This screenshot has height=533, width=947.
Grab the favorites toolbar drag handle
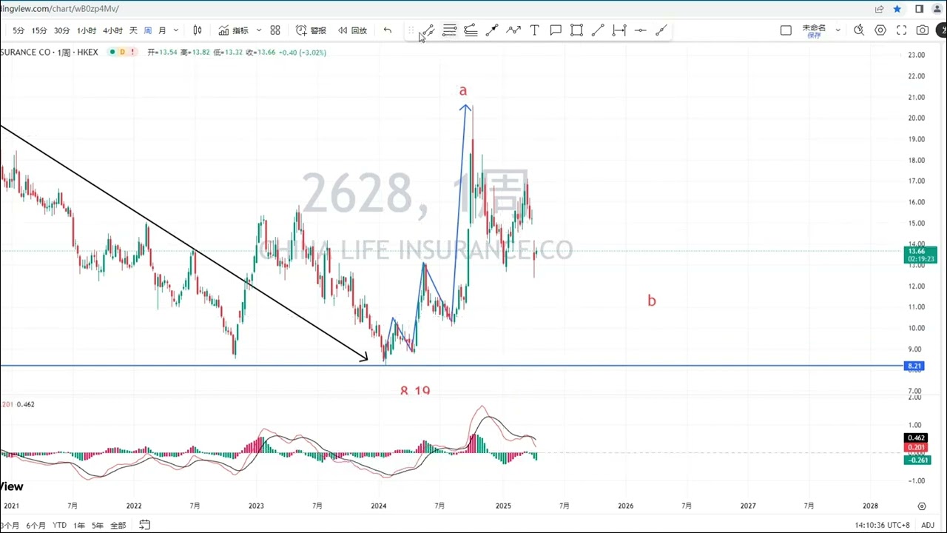pos(411,30)
